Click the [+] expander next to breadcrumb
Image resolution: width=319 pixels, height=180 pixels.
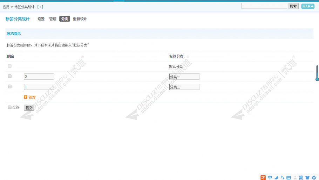coord(40,7)
